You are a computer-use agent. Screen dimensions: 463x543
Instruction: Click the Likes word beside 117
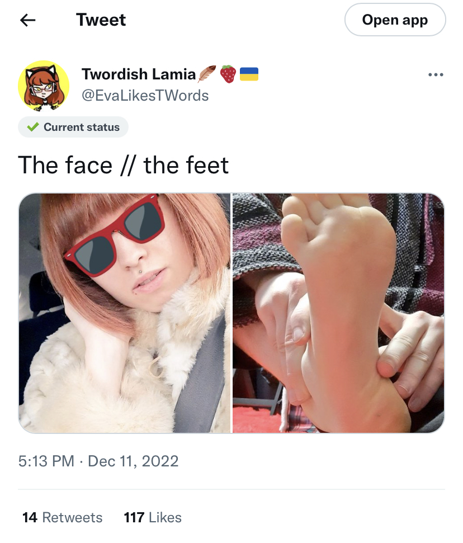pos(165,517)
